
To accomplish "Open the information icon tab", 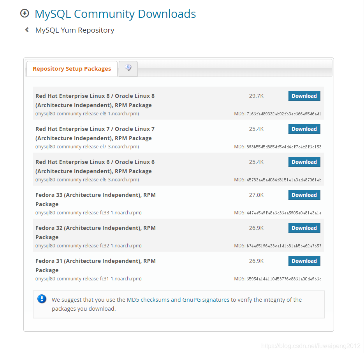I will pos(128,69).
